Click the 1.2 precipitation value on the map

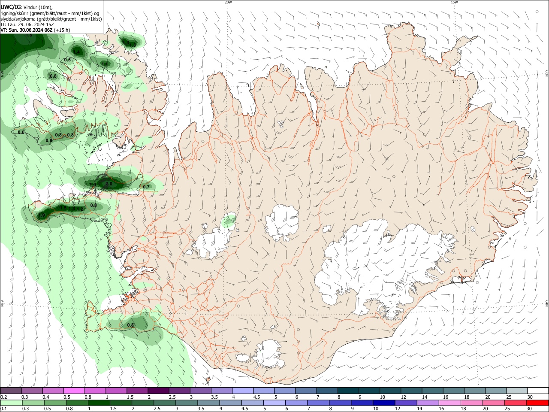80,209
